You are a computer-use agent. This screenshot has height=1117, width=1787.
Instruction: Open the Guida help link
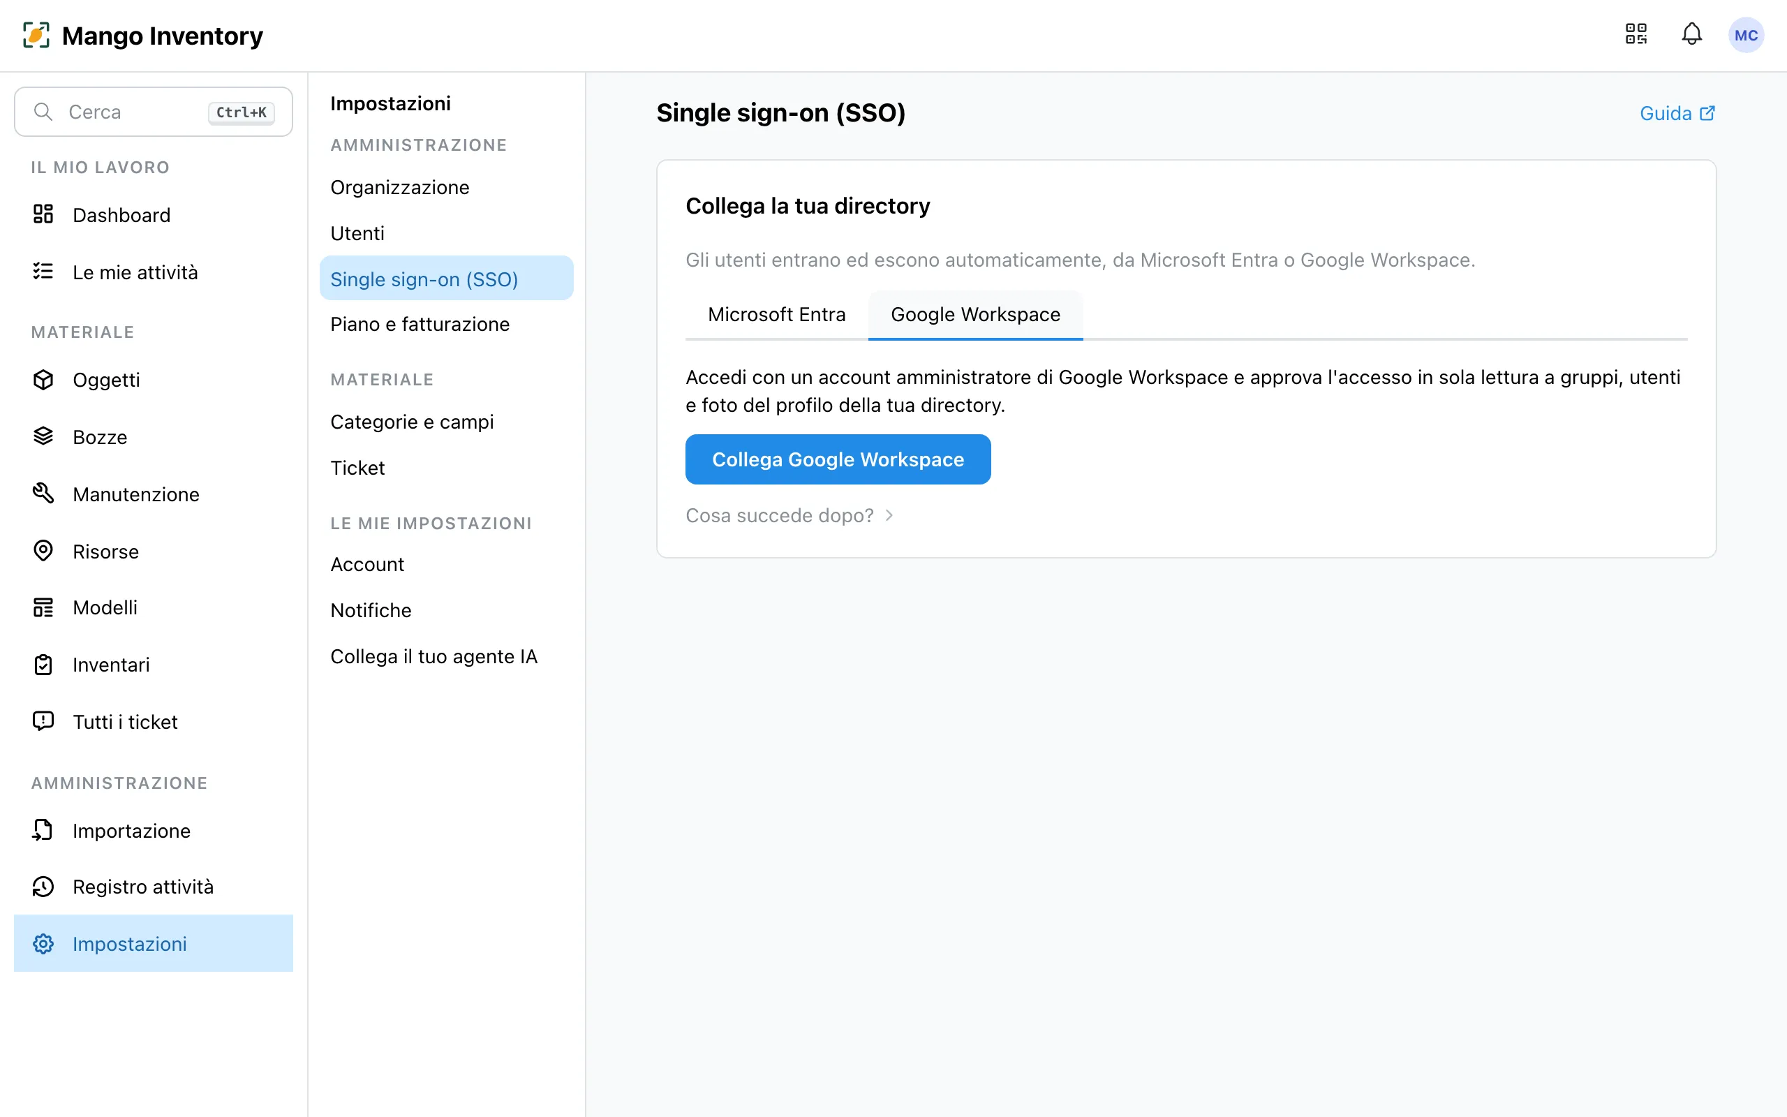[1677, 113]
